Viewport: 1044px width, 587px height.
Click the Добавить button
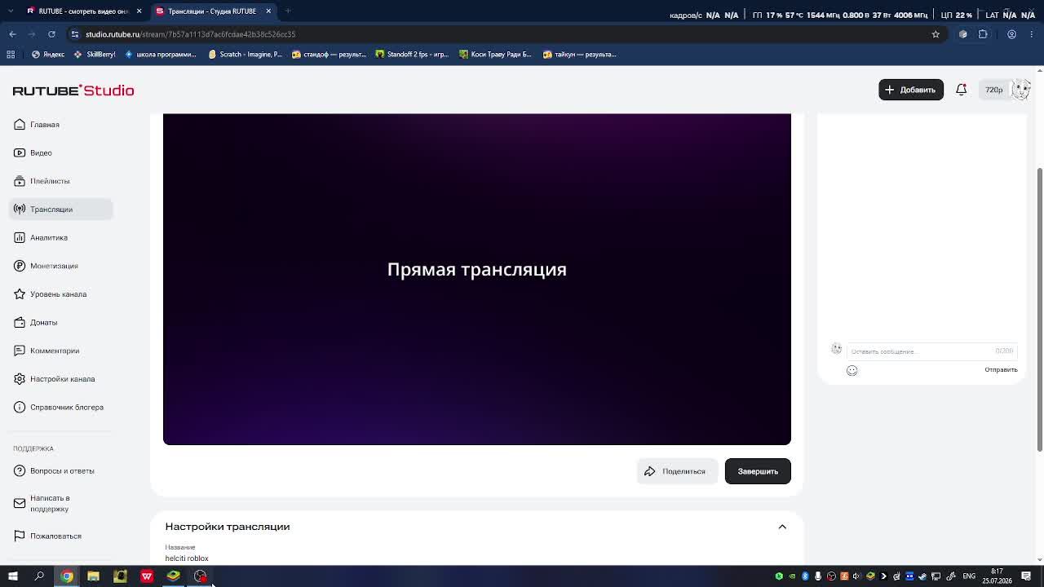point(911,90)
